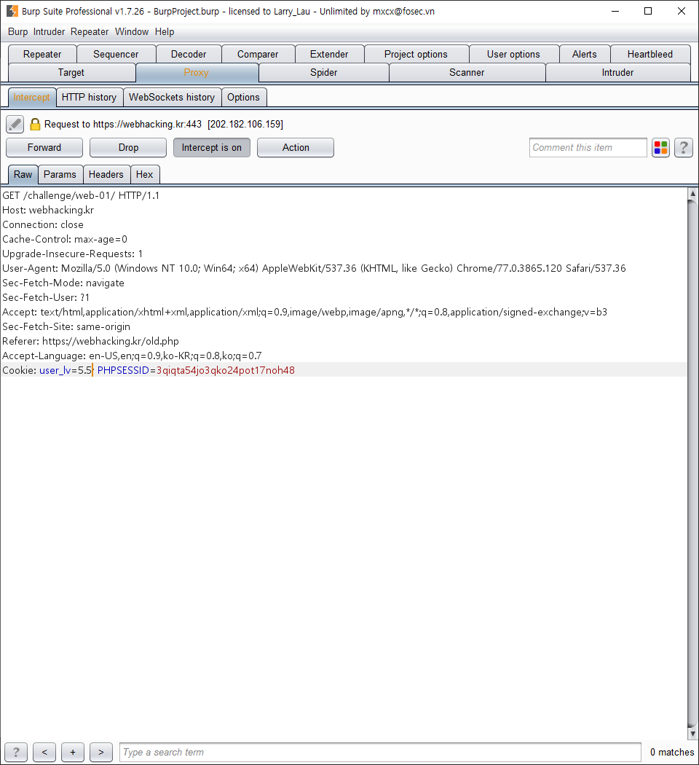
Task: Click the Host: webhacking.kr header line
Action: tap(48, 210)
